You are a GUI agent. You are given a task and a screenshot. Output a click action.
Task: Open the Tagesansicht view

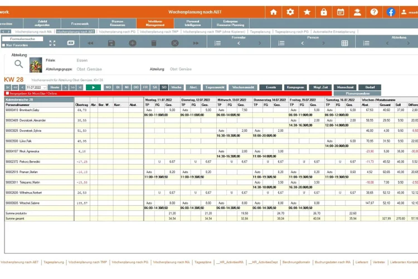pos(215,87)
